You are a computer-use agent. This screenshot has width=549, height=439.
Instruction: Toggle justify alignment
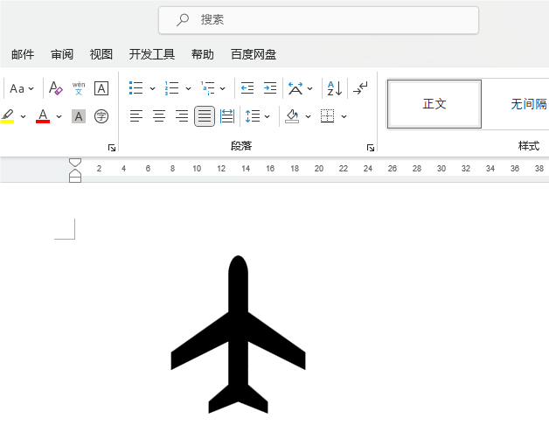point(205,116)
